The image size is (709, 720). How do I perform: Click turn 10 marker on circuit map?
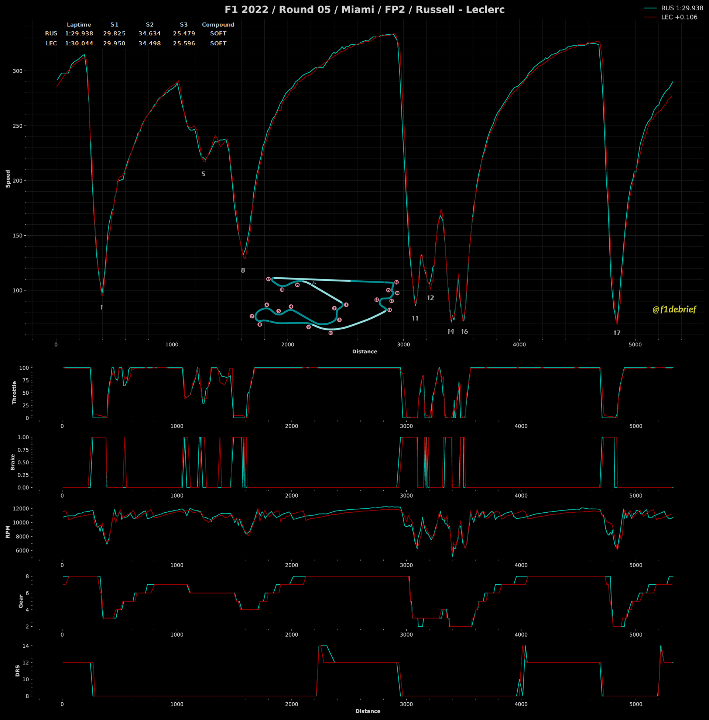tap(330, 333)
